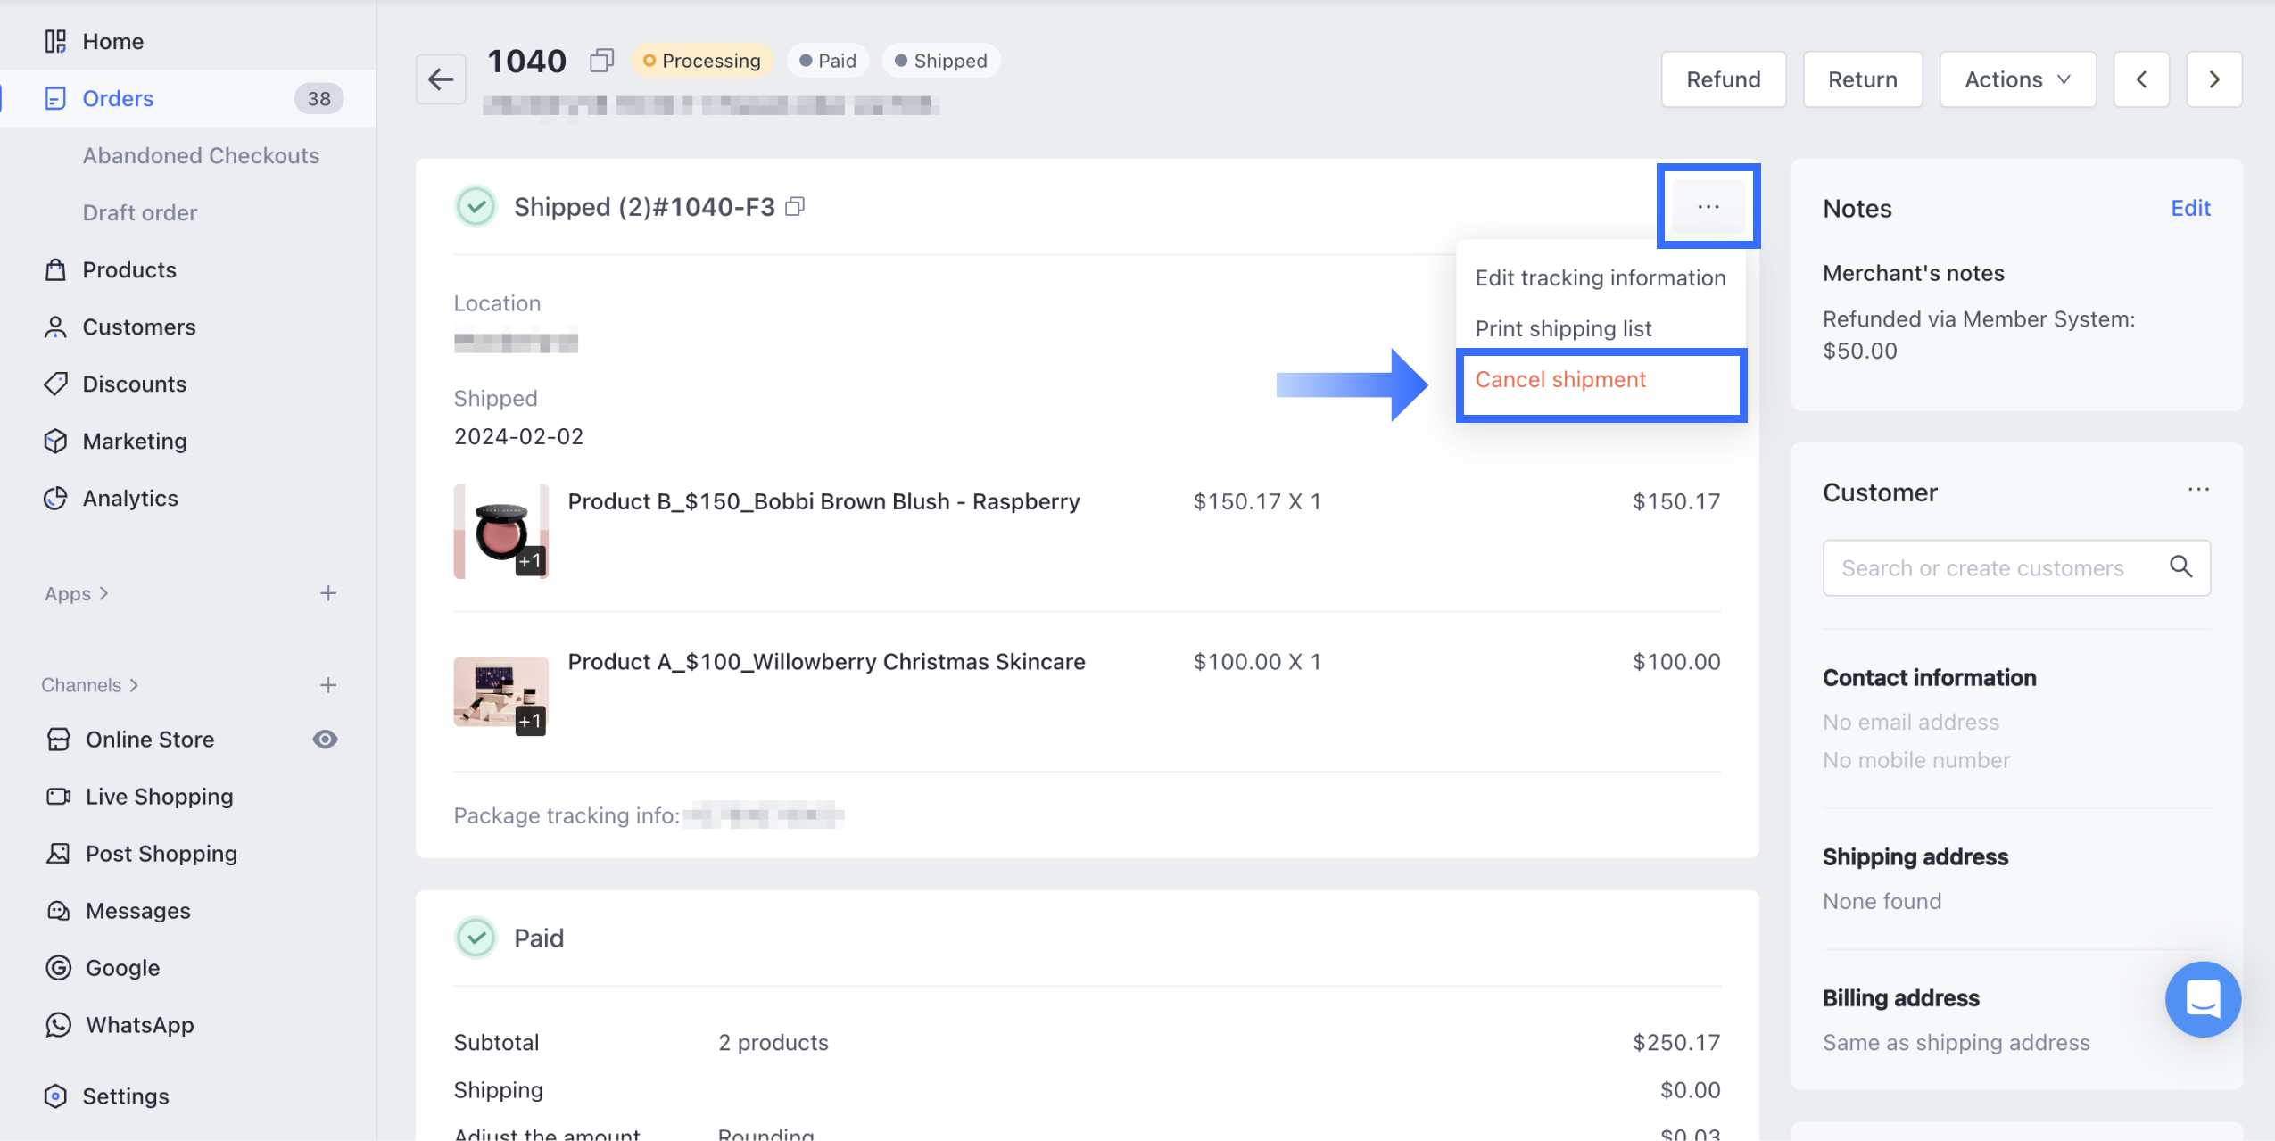Select Cancel shipment menu option
The height and width of the screenshot is (1141, 2275).
click(1560, 379)
